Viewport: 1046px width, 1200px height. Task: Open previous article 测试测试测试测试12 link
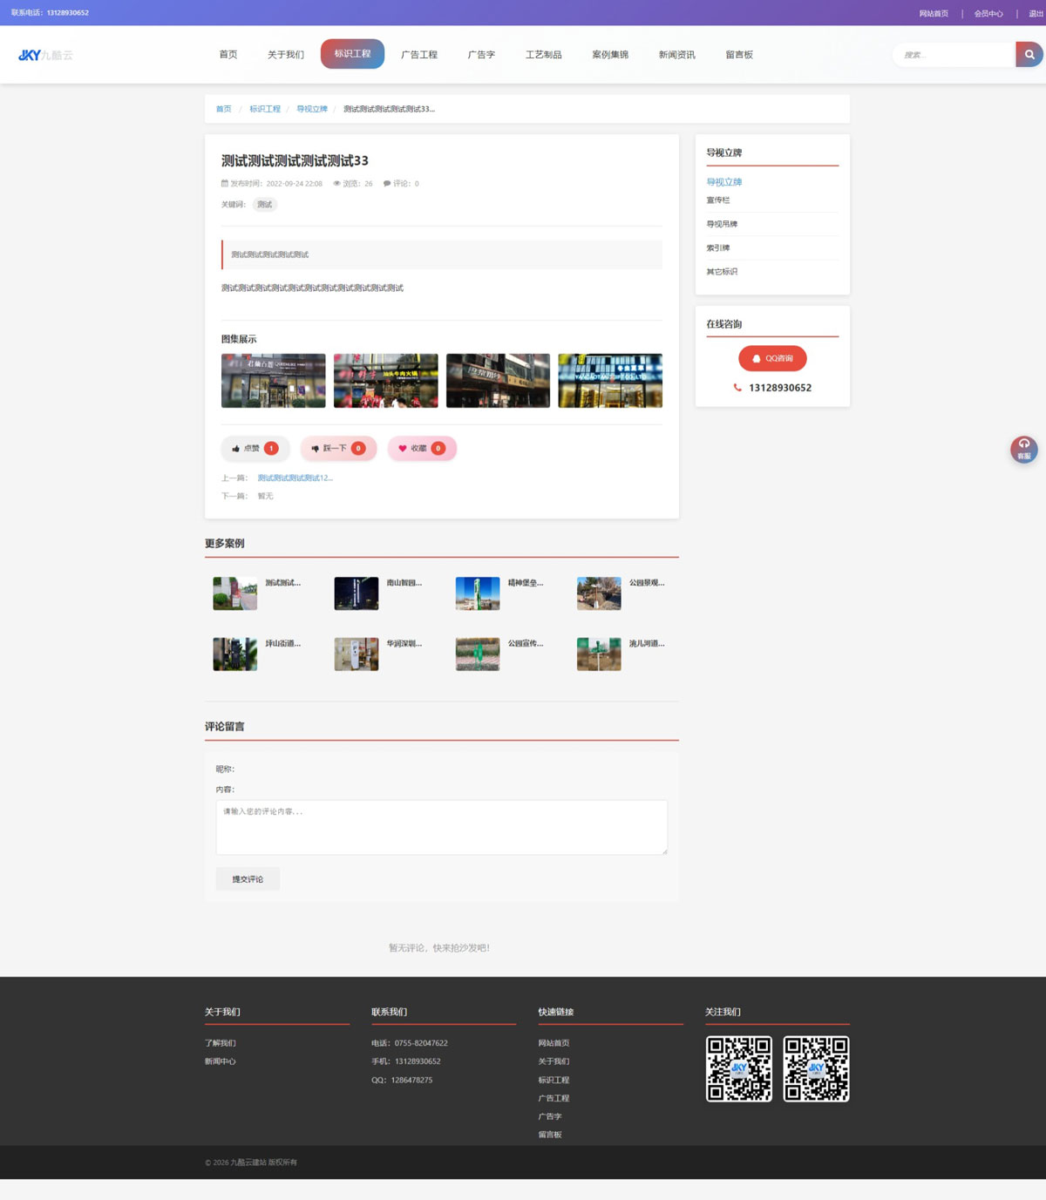coord(295,478)
